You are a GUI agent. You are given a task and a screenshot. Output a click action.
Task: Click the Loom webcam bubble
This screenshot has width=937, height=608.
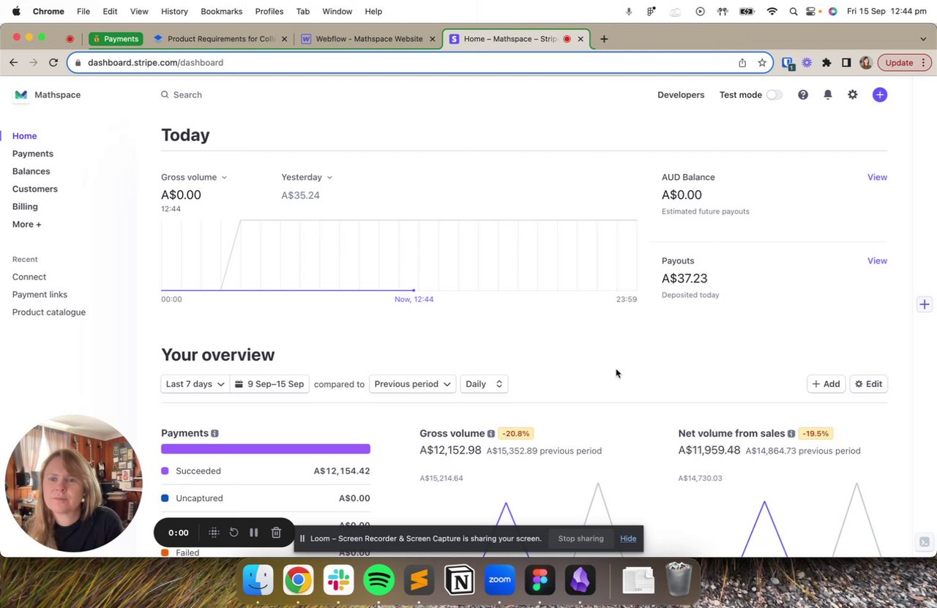pos(73,484)
